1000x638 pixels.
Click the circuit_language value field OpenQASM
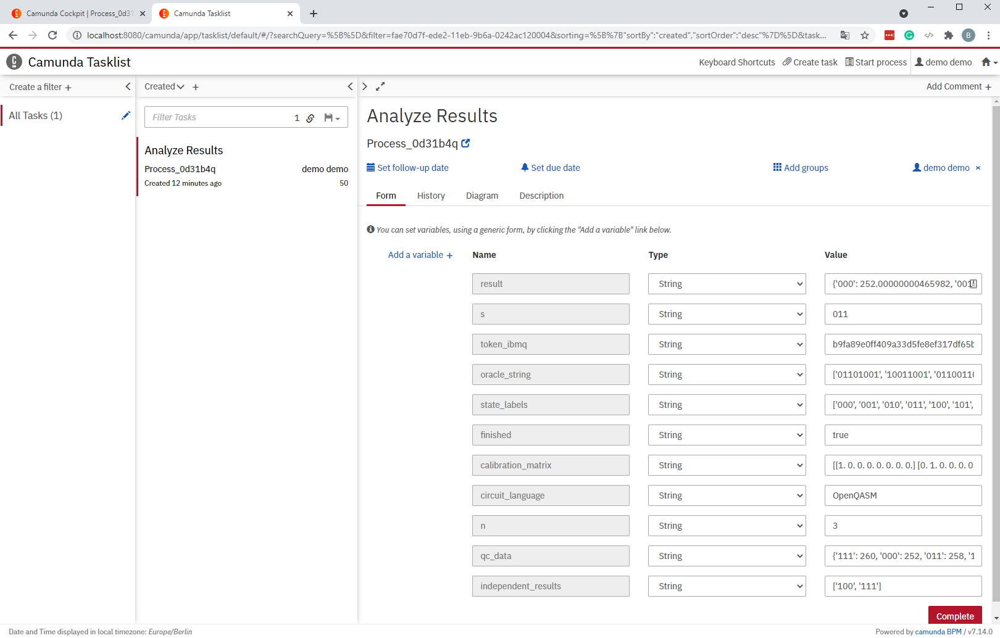(x=903, y=495)
